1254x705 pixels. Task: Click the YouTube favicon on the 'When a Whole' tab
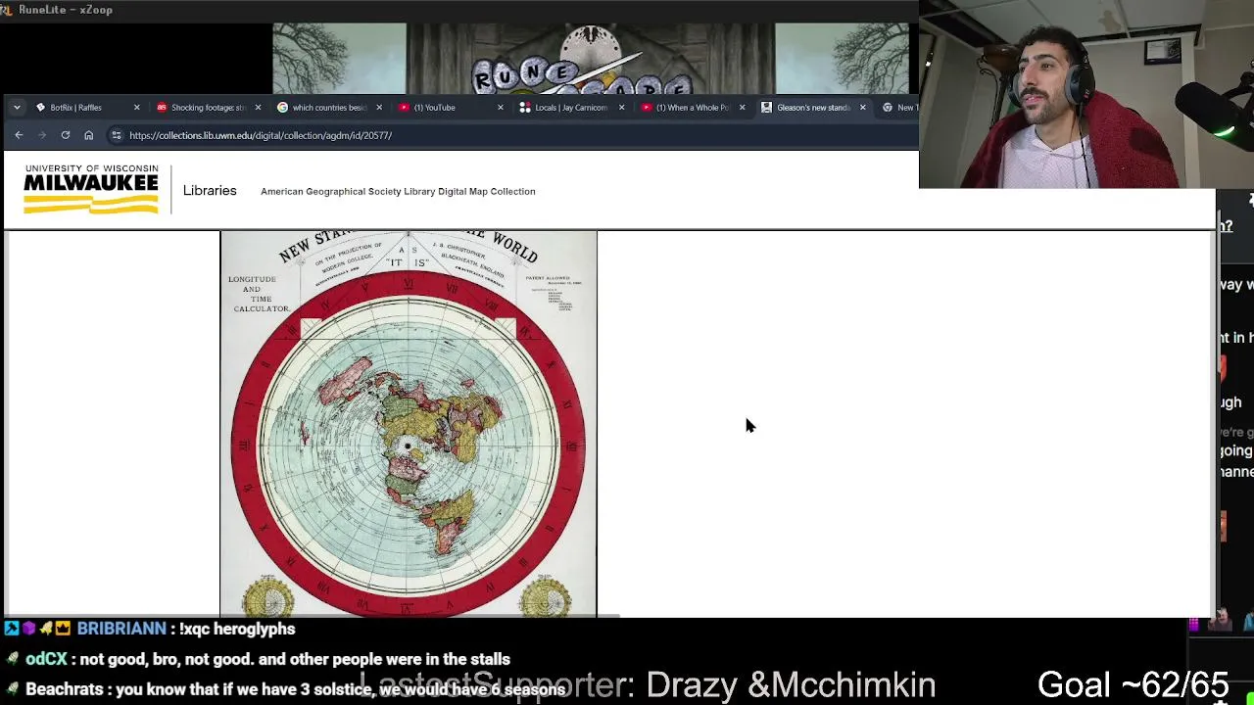coord(647,108)
